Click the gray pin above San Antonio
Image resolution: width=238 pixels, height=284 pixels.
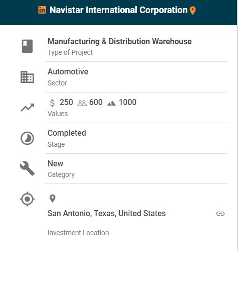(53, 199)
